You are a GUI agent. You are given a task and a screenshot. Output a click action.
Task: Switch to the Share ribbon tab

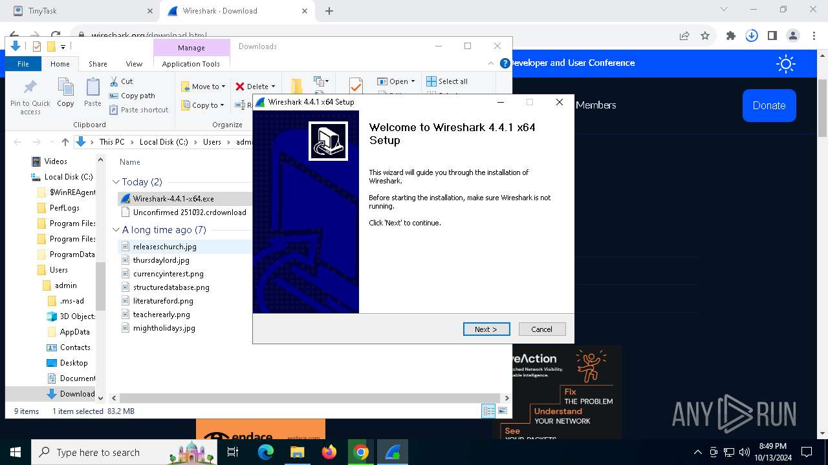click(98, 64)
